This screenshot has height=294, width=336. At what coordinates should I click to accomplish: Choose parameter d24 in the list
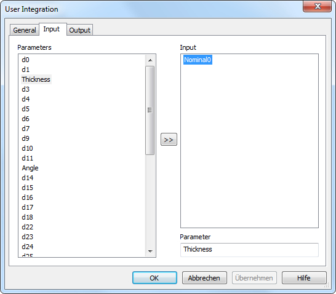coord(28,247)
